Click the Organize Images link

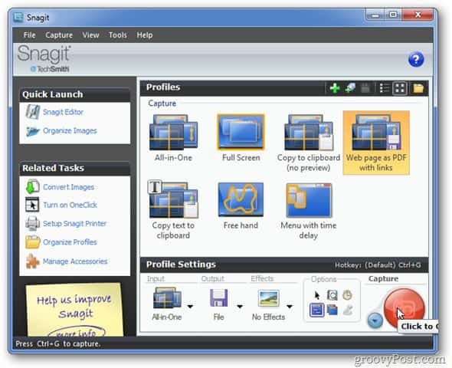click(x=70, y=131)
